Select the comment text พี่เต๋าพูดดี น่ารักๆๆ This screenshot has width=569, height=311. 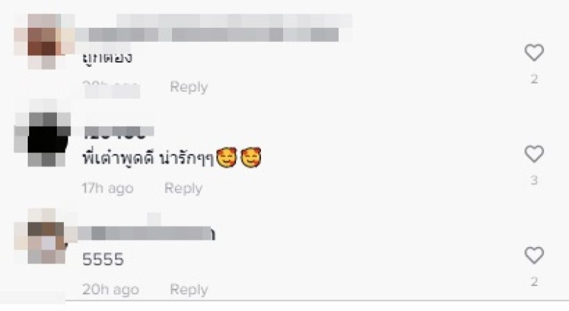[148, 159]
